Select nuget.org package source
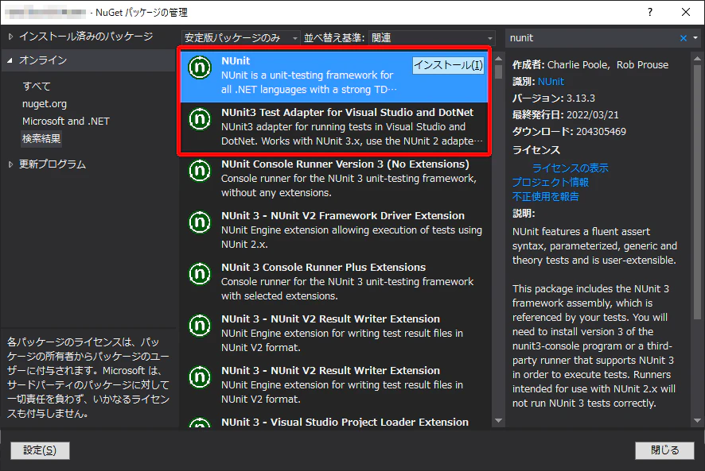The width and height of the screenshot is (705, 471). [45, 104]
